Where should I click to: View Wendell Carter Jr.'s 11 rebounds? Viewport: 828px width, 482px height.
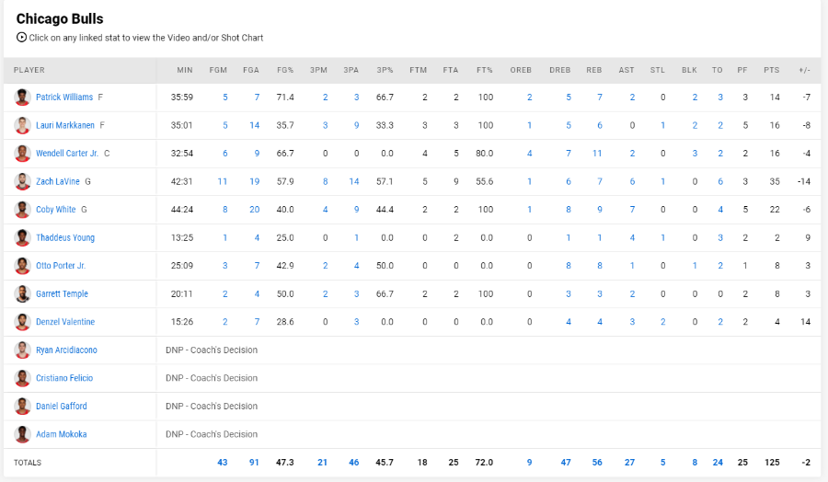597,153
